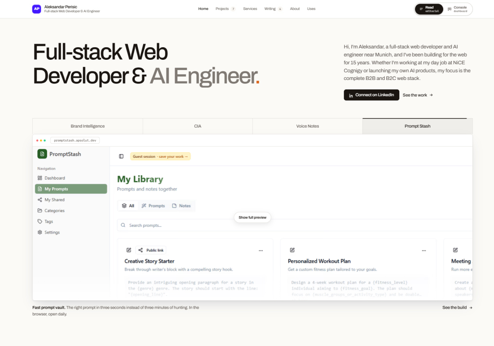Select the Voice Notes tab
The width and height of the screenshot is (494, 346).
pyautogui.click(x=308, y=126)
